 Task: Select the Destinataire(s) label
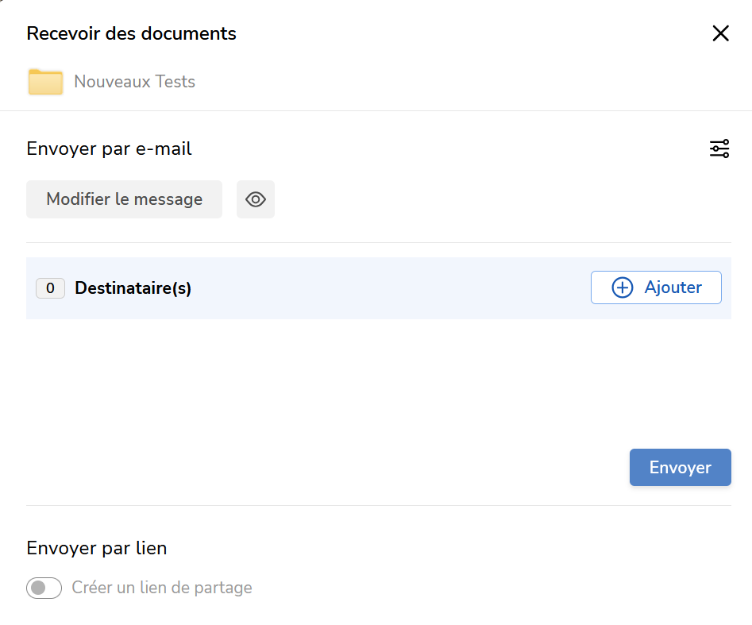coord(133,288)
